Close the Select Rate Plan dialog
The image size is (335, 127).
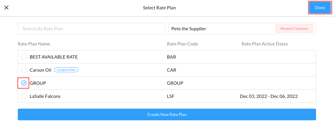point(6,8)
